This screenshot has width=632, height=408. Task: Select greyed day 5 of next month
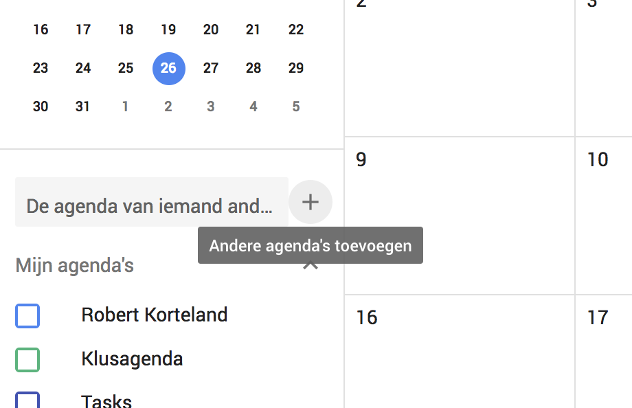coord(296,106)
